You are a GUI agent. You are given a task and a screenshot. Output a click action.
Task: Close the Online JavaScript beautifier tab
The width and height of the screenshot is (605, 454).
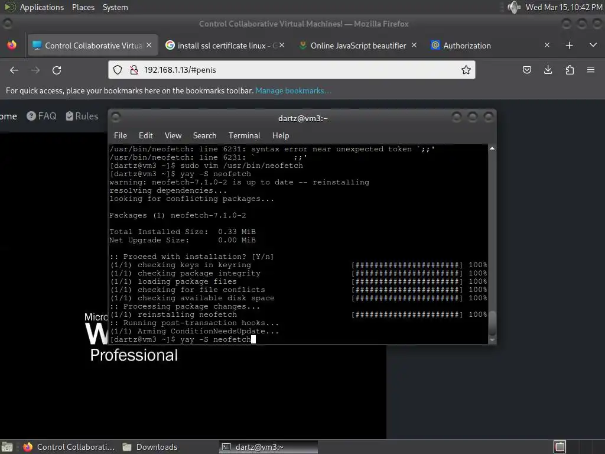[x=414, y=45]
